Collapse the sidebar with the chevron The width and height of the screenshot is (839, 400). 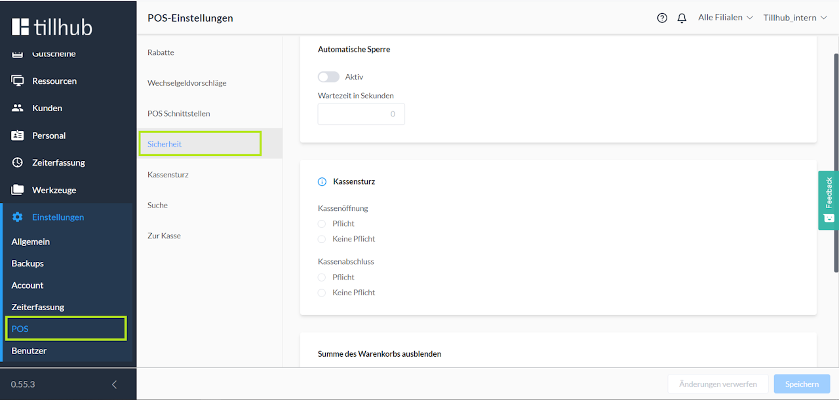114,384
